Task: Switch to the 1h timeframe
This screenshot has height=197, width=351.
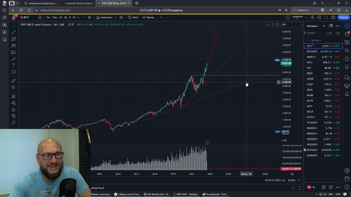Action: point(61,17)
